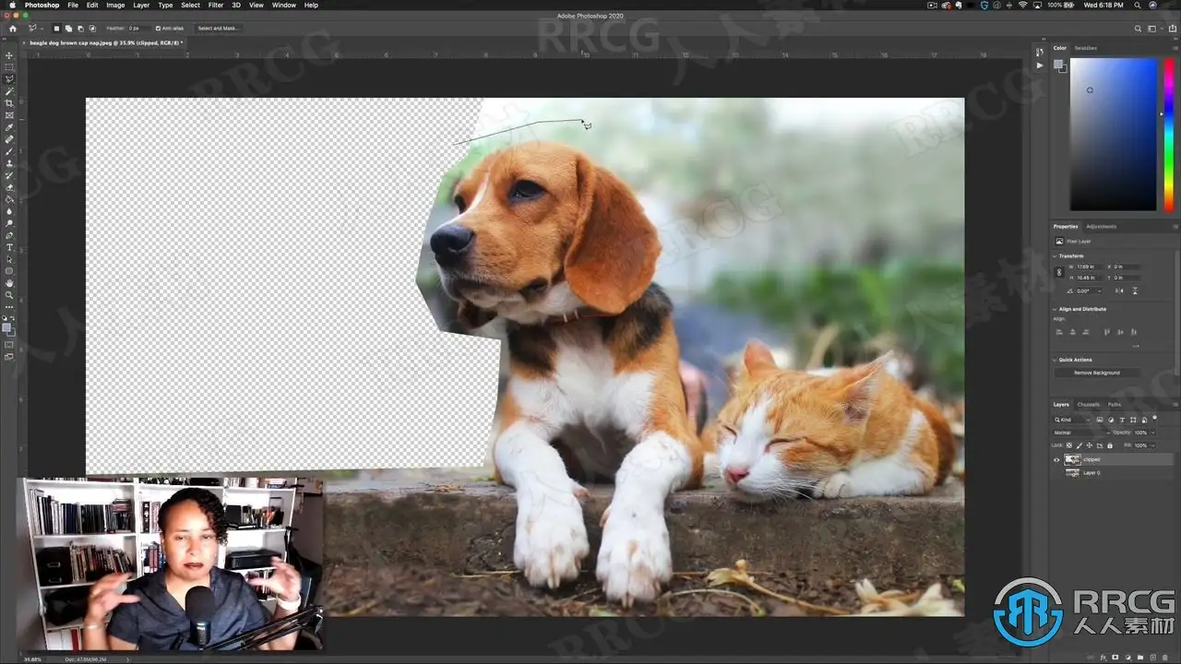The width and height of the screenshot is (1181, 664).
Task: Switch to the Adjustments tab
Action: click(x=1102, y=226)
